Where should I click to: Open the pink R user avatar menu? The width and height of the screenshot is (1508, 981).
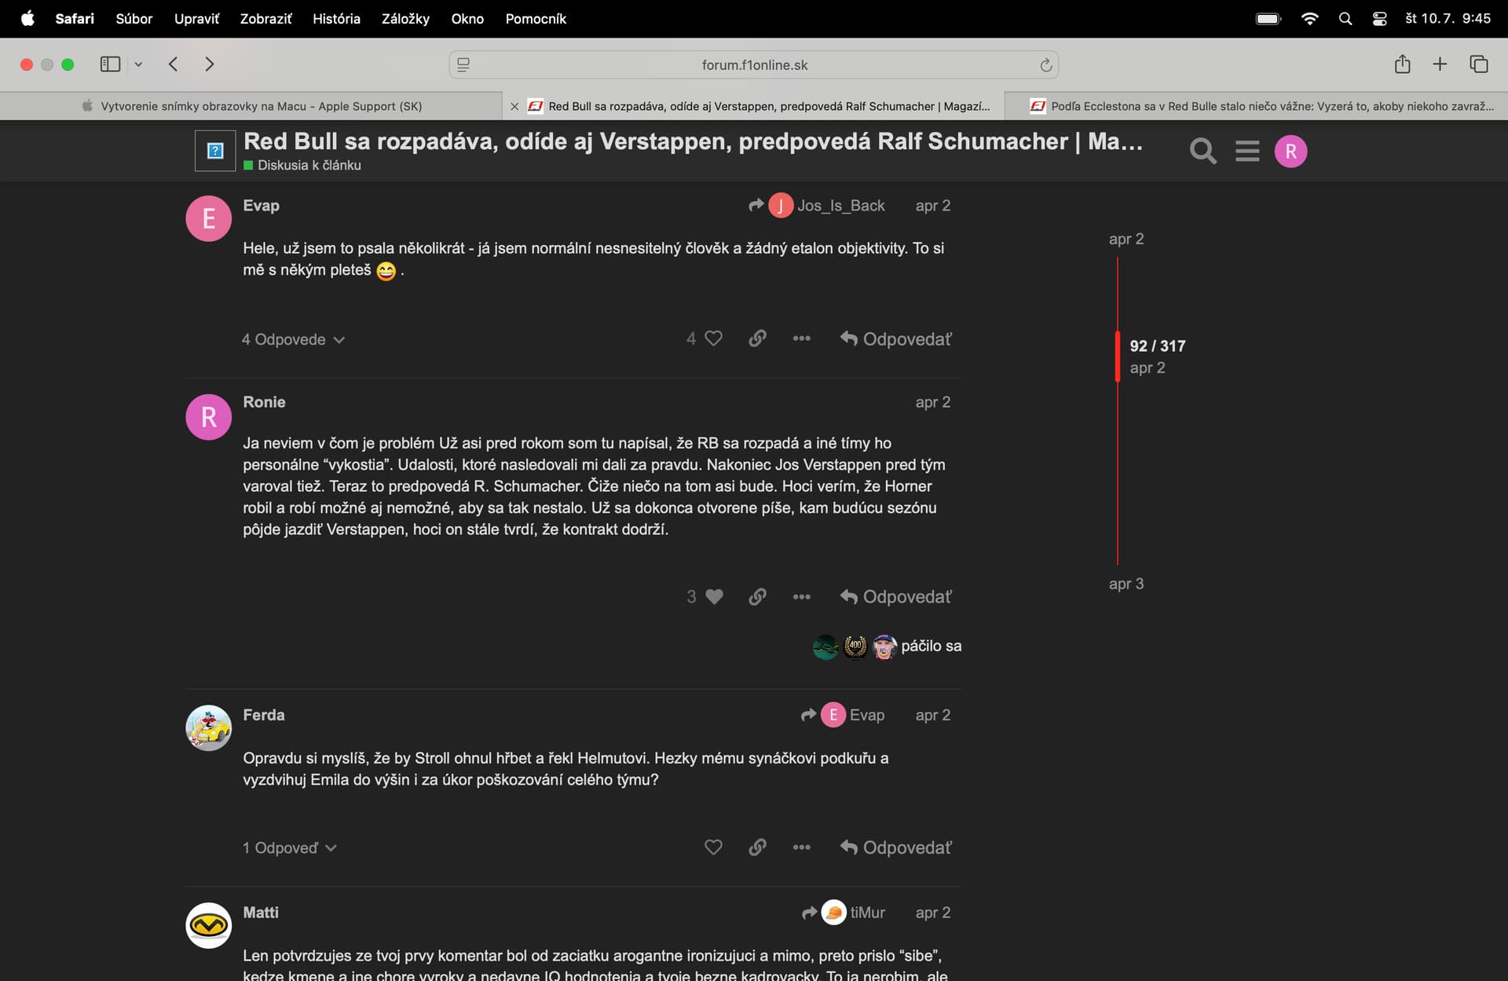(x=1290, y=151)
